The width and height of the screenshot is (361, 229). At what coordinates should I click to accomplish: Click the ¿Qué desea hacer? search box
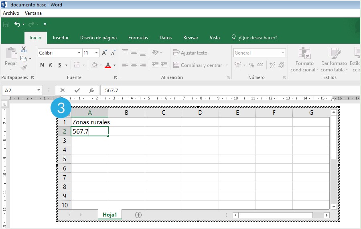click(254, 38)
